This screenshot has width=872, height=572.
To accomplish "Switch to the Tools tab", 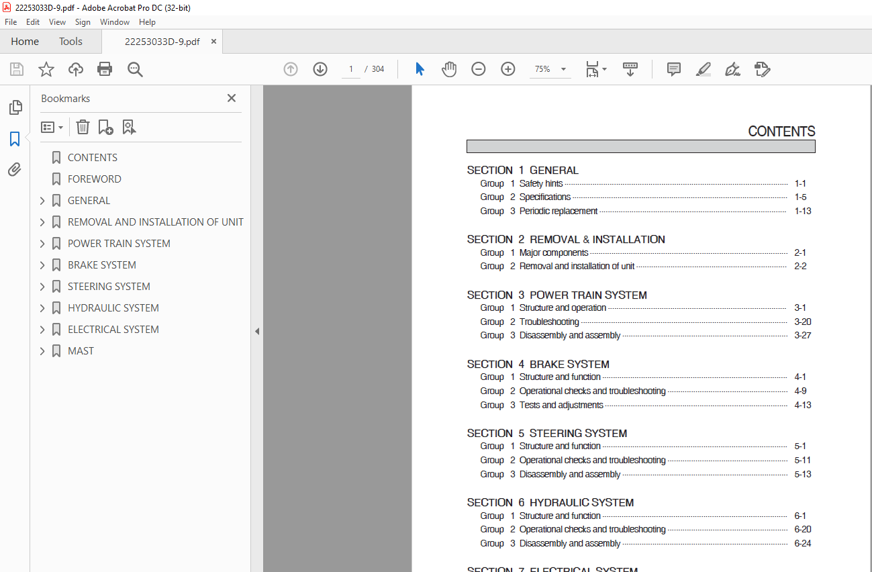I will [x=70, y=42].
